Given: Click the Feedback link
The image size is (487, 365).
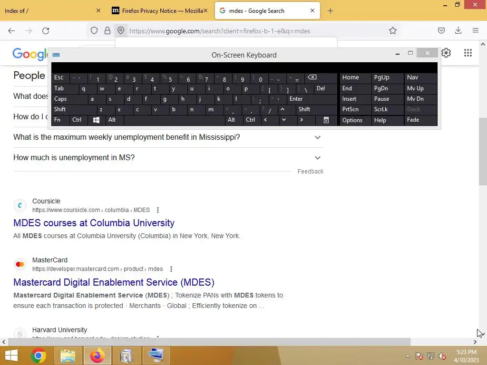Looking at the screenshot, I should [310, 172].
